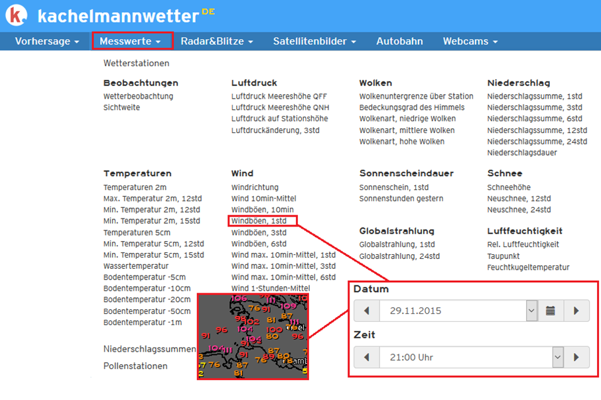This screenshot has width=601, height=400.
Task: Select Wolkenart, niedrige Wolken
Action: (x=407, y=119)
